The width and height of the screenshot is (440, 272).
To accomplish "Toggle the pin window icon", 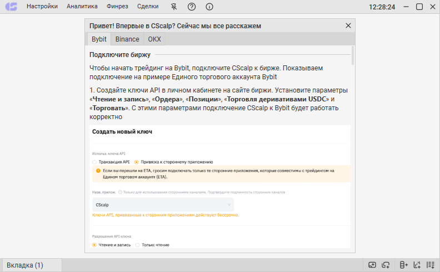I will click(x=174, y=7).
